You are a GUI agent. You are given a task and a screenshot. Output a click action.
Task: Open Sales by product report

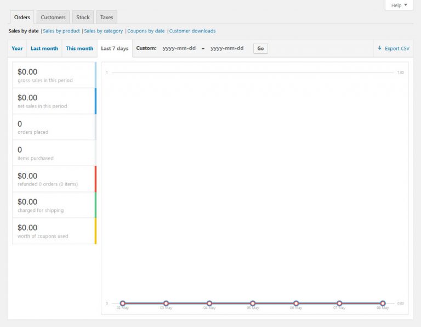61,31
